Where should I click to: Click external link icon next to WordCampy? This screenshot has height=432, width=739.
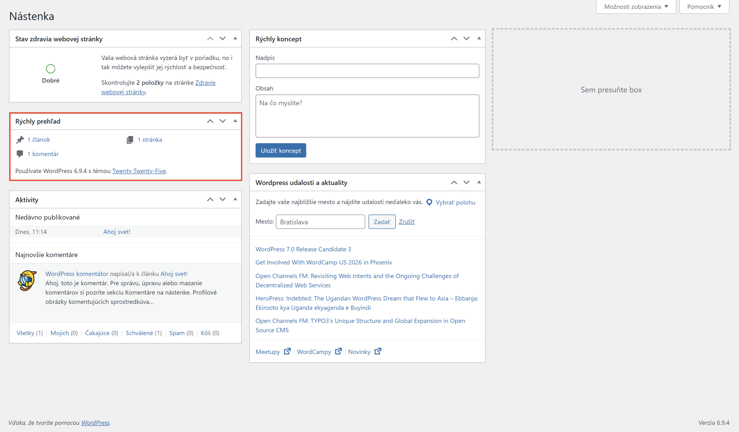[338, 351]
